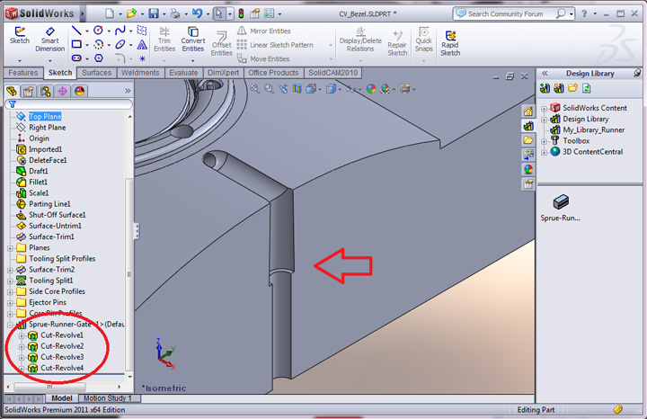Activate the Sketch tool icon

[x=20, y=35]
